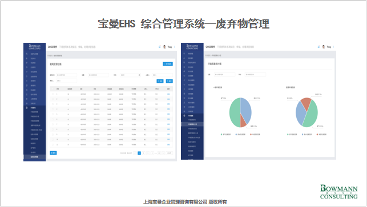Viewport: 367px width, 207px height.
Task: Click the red legend marker under the first pie chart
Action: (251, 135)
